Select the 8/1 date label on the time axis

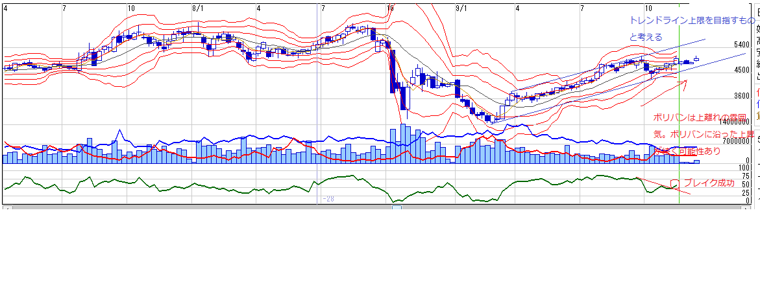click(x=198, y=8)
